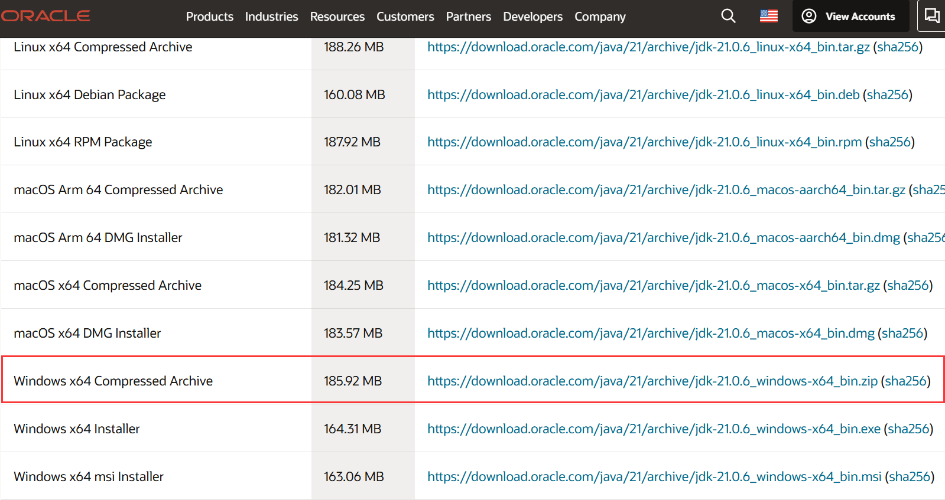Viewport: 945px width, 500px height.
Task: Click the Oracle logo
Action: (x=46, y=16)
